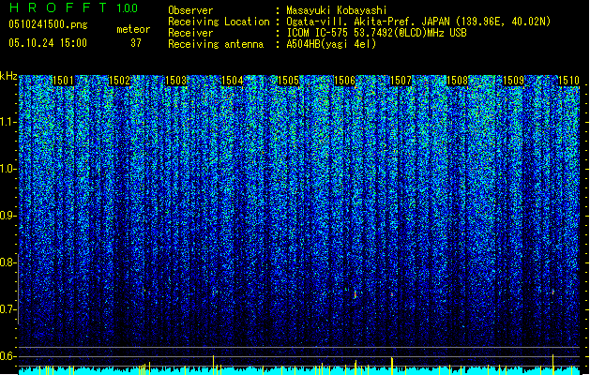Click the 1.1 kHz axis tick label
590x375 pixels.
point(8,122)
